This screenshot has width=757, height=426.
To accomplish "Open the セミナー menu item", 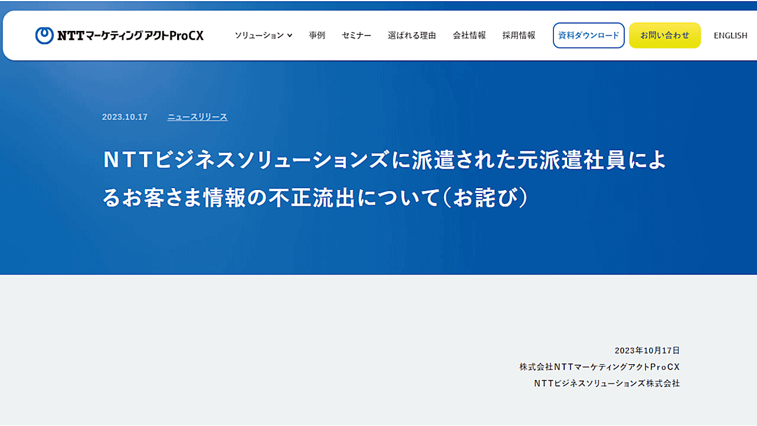I will pyautogui.click(x=356, y=36).
